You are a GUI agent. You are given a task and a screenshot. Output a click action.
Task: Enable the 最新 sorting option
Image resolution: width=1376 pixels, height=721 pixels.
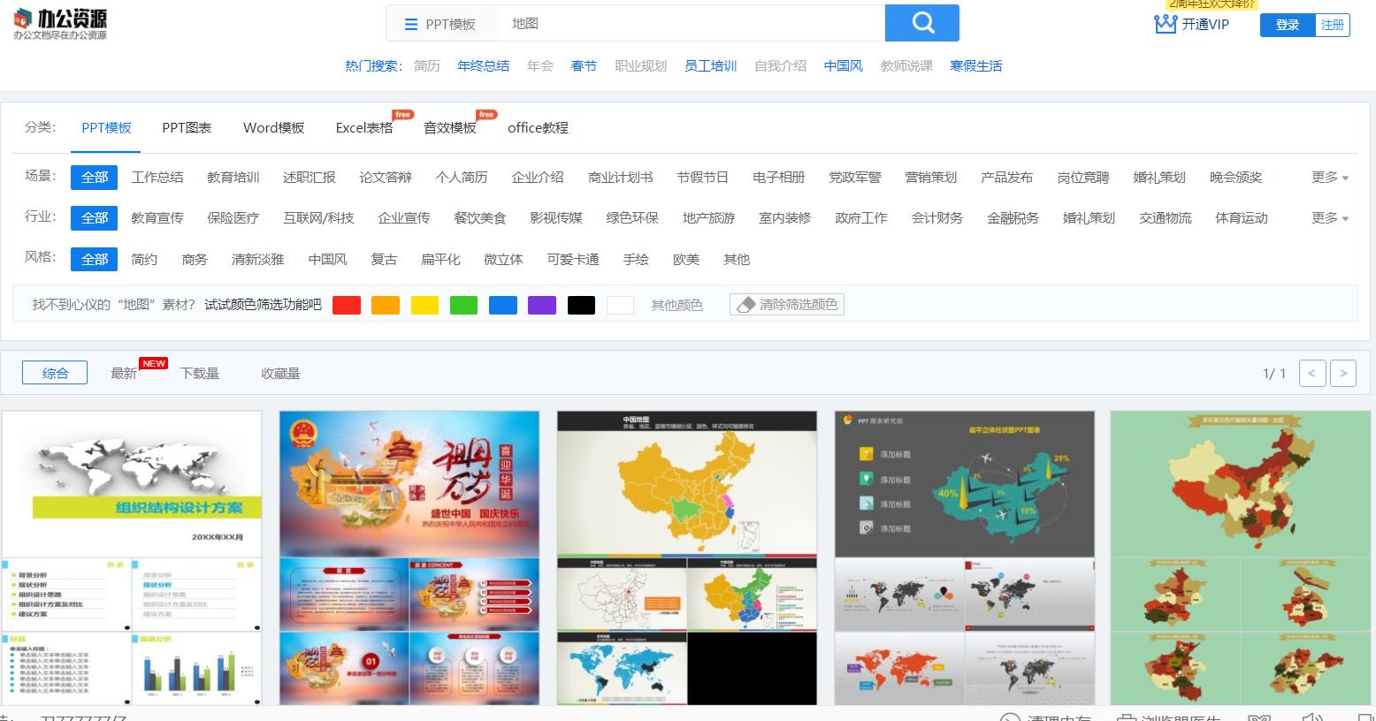click(123, 372)
